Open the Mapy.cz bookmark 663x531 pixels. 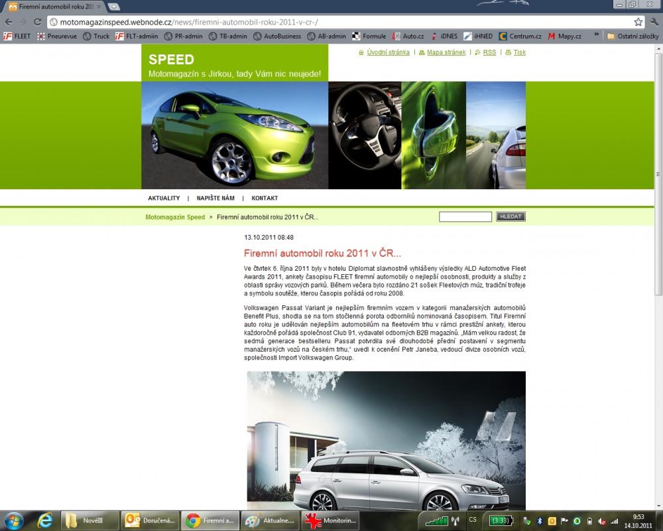pos(564,37)
